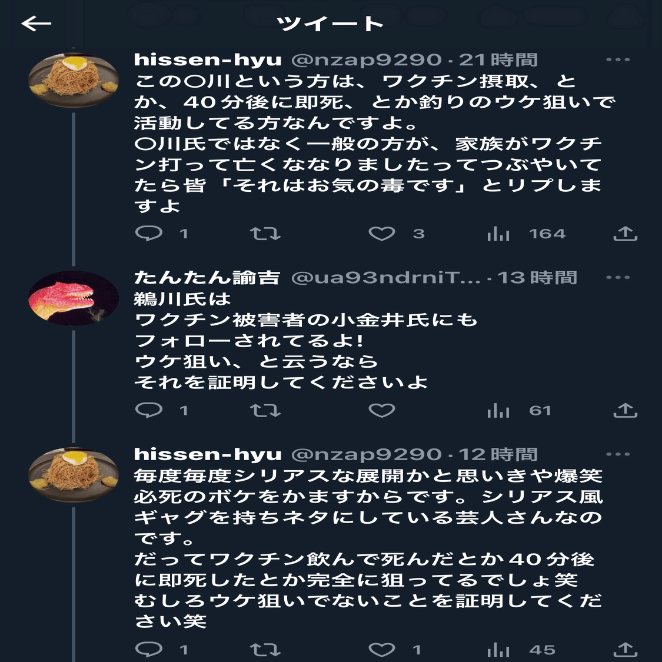The width and height of the screenshot is (662, 662).
Task: Open @nzap9290 handle on 21時間 tweet
Action: (367, 60)
